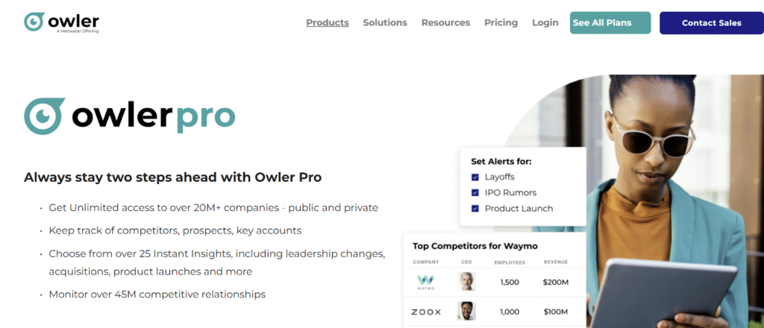Viewport: 764px width, 328px height.
Task: Toggle the Layoffs alert checkbox
Action: 475,177
